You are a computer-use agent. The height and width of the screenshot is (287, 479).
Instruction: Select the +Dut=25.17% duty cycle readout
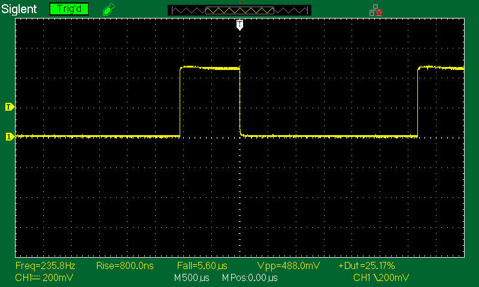(366, 265)
